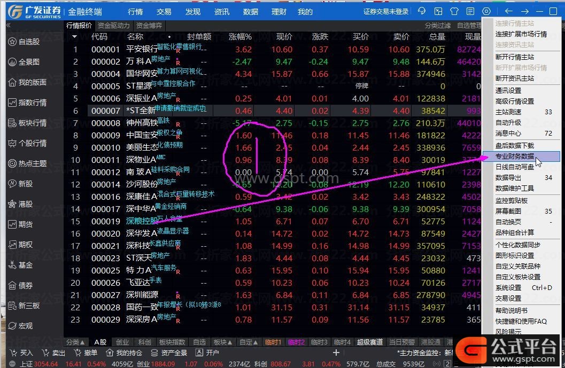Switch to the 资金驱动力 tab

pos(113,26)
